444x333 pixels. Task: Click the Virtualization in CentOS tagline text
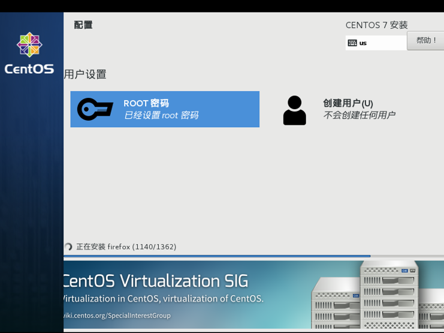164,299
